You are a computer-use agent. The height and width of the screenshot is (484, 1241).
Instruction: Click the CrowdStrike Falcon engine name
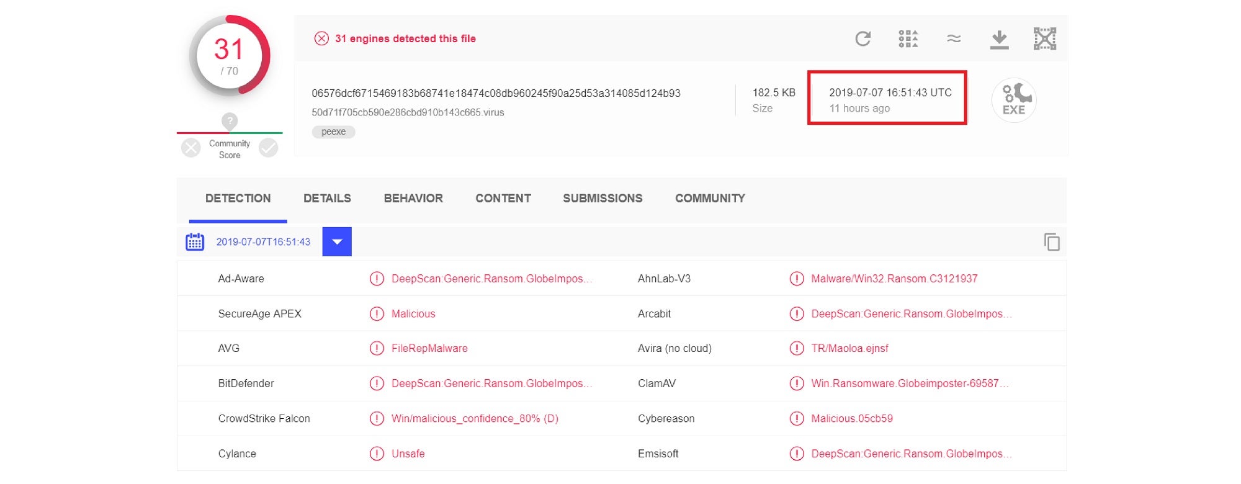click(264, 419)
